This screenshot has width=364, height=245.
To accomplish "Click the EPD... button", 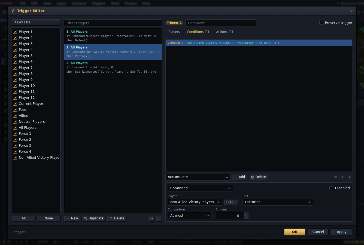I will click(x=231, y=202).
